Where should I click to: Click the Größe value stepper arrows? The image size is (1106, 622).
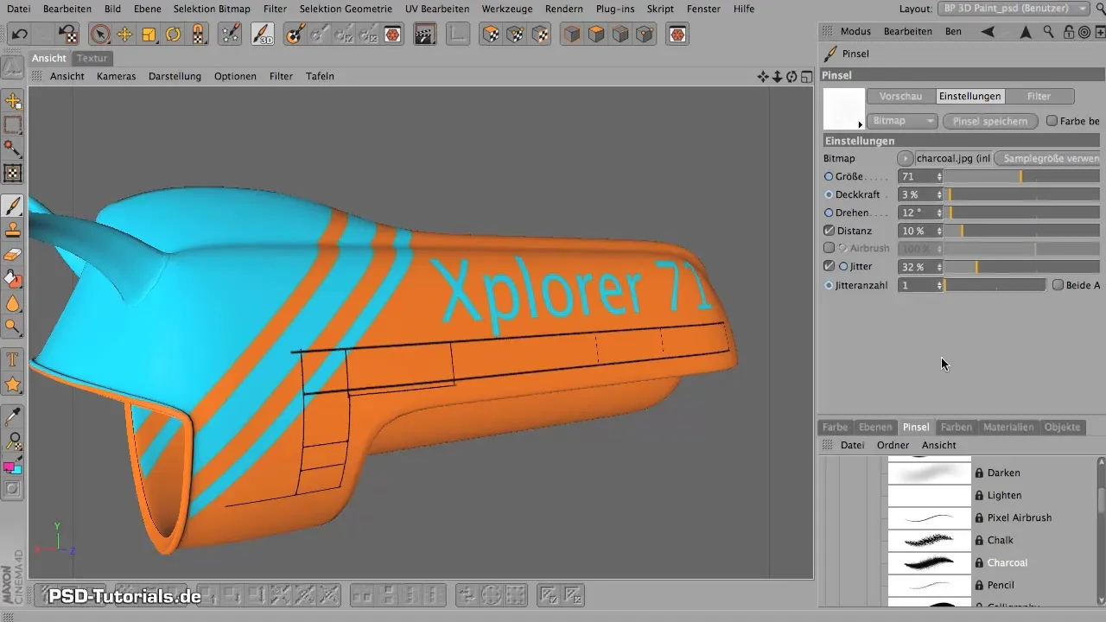939,176
